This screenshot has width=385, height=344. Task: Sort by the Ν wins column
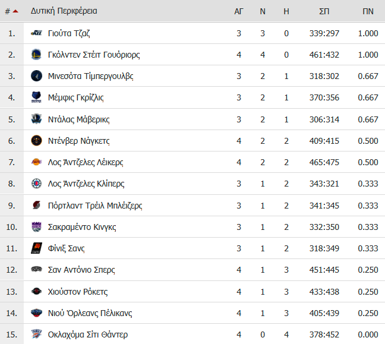click(x=263, y=11)
